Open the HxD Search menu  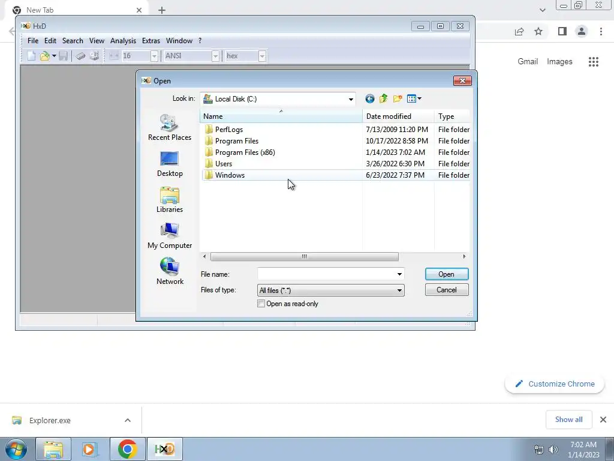[x=73, y=41]
